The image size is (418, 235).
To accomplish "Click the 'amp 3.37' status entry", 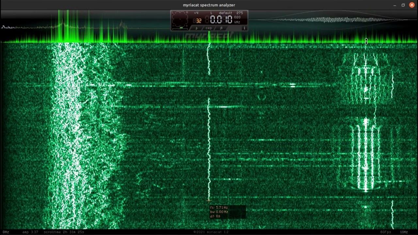I will 30,232.
